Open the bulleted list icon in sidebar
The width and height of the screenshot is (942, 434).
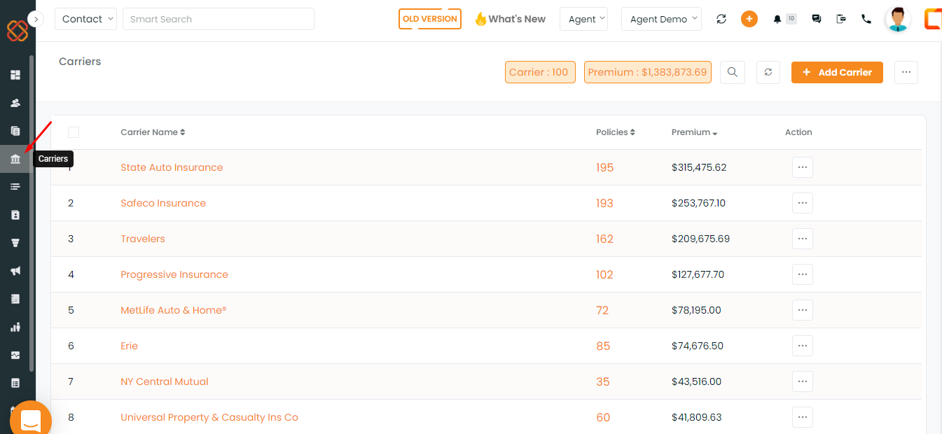(15, 187)
